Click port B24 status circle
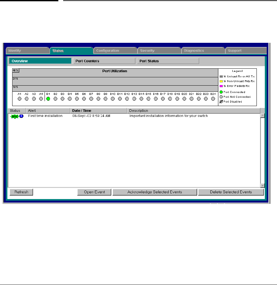 (213, 99)
